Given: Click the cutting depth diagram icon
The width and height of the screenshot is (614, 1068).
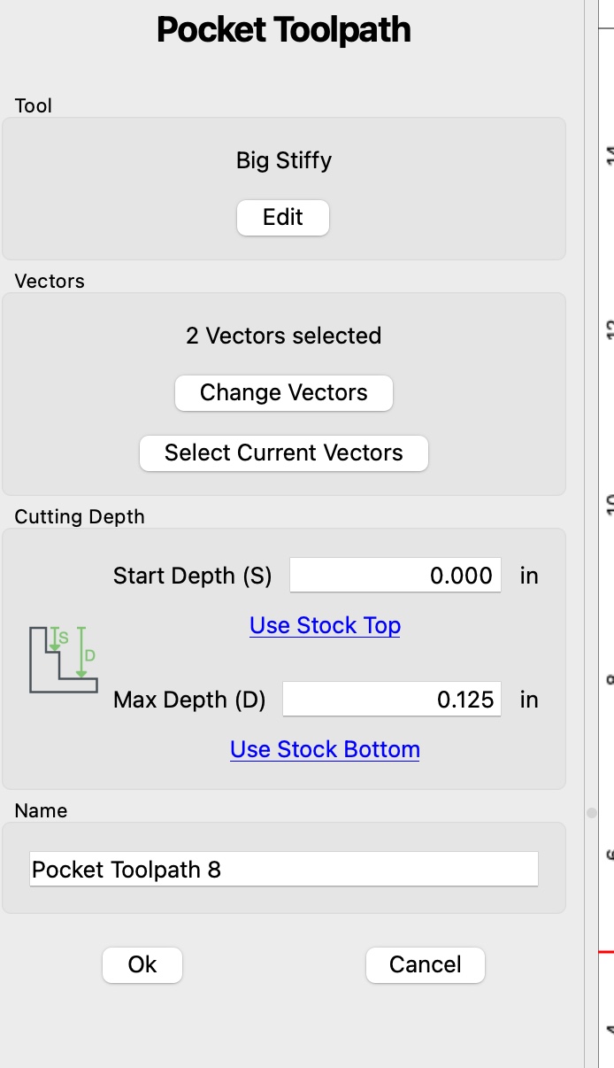Looking at the screenshot, I should tap(64, 659).
